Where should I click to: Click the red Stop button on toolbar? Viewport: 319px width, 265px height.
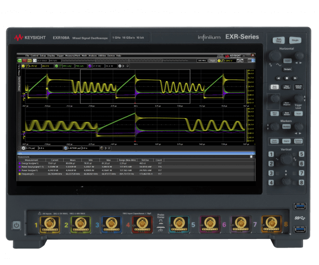tap(24, 60)
